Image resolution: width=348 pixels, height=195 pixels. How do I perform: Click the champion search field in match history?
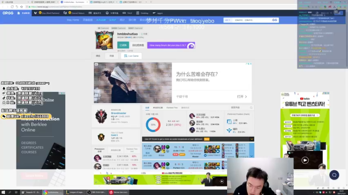[x=239, y=107]
